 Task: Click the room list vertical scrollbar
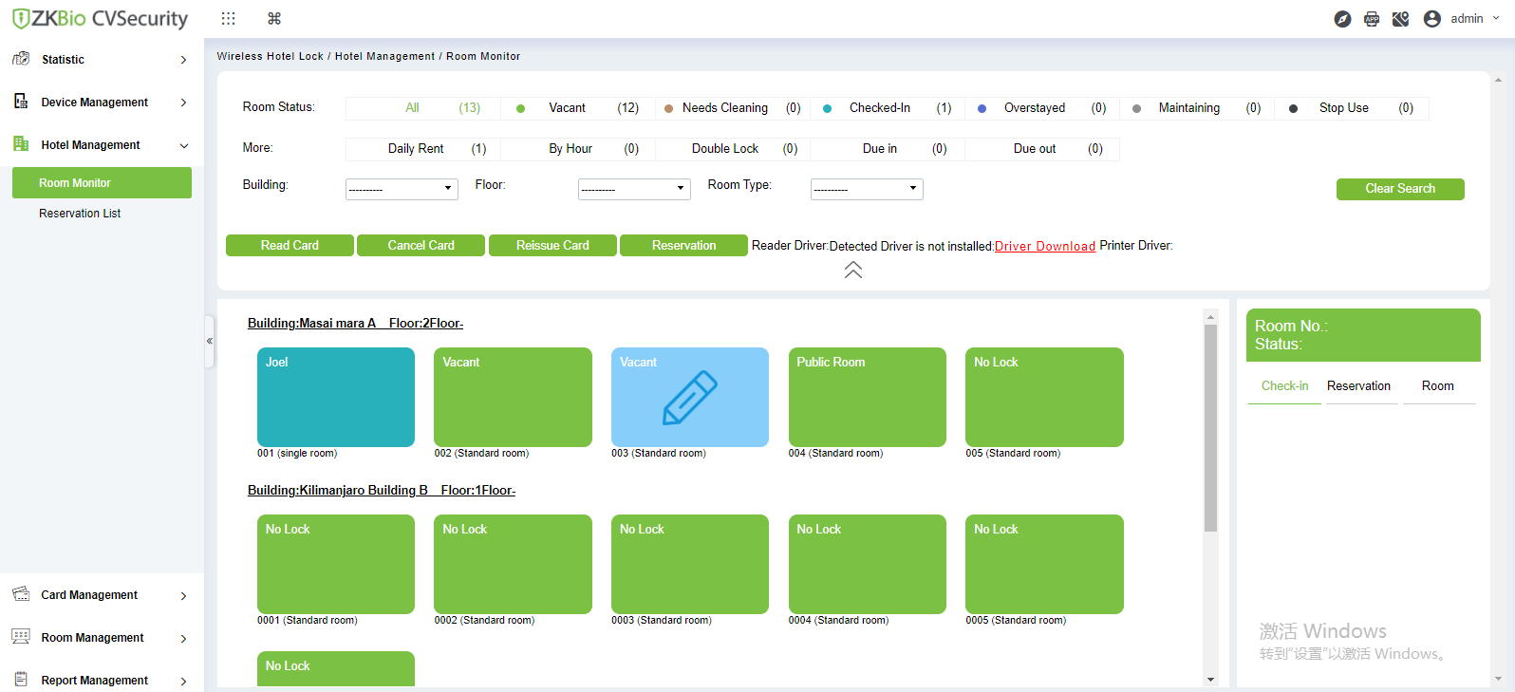tap(1210, 427)
